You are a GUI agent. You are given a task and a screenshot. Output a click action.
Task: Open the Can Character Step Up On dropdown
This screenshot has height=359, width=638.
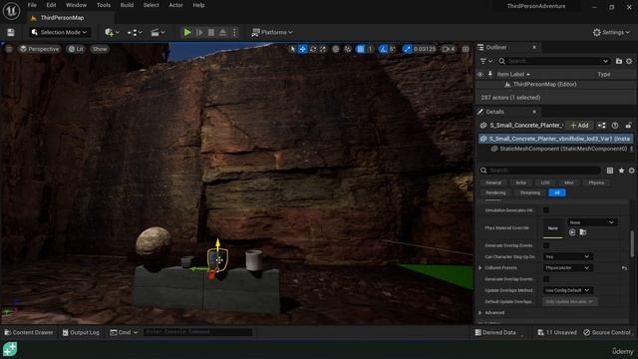click(567, 257)
